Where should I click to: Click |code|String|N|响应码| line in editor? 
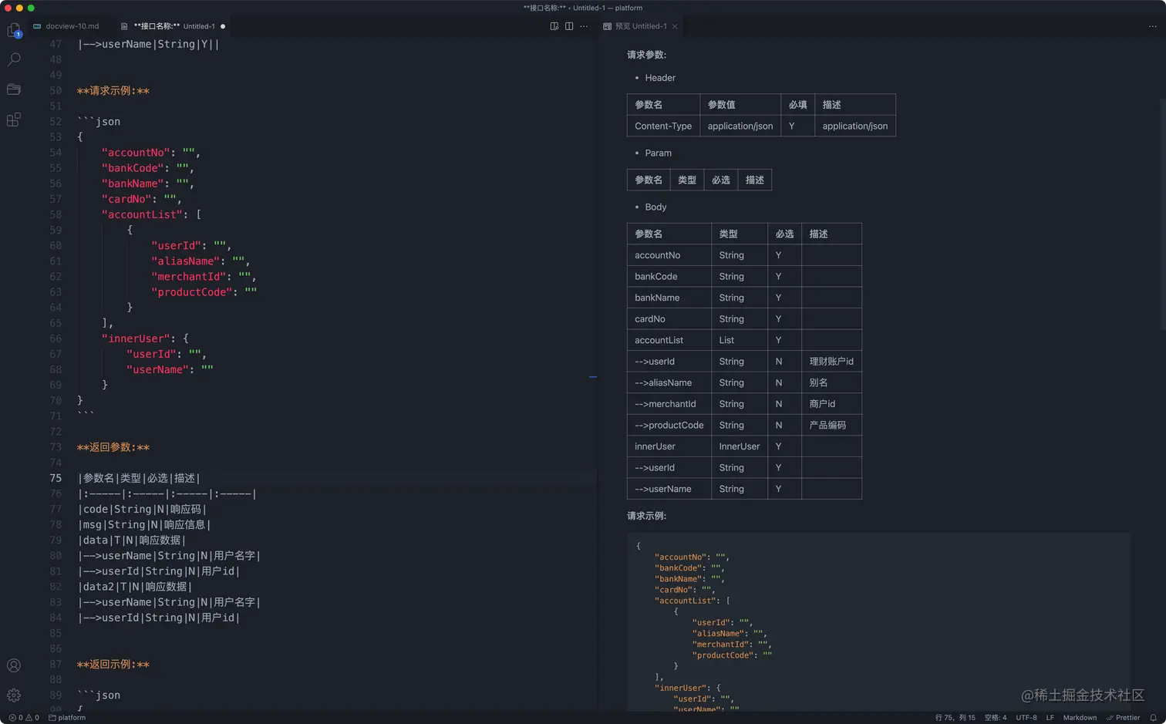[142, 509]
